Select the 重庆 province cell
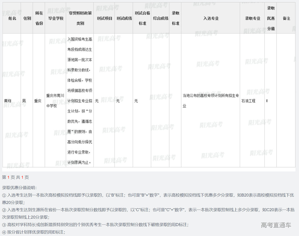Image resolution: width=299 pixels, height=236 pixels. [x=38, y=101]
